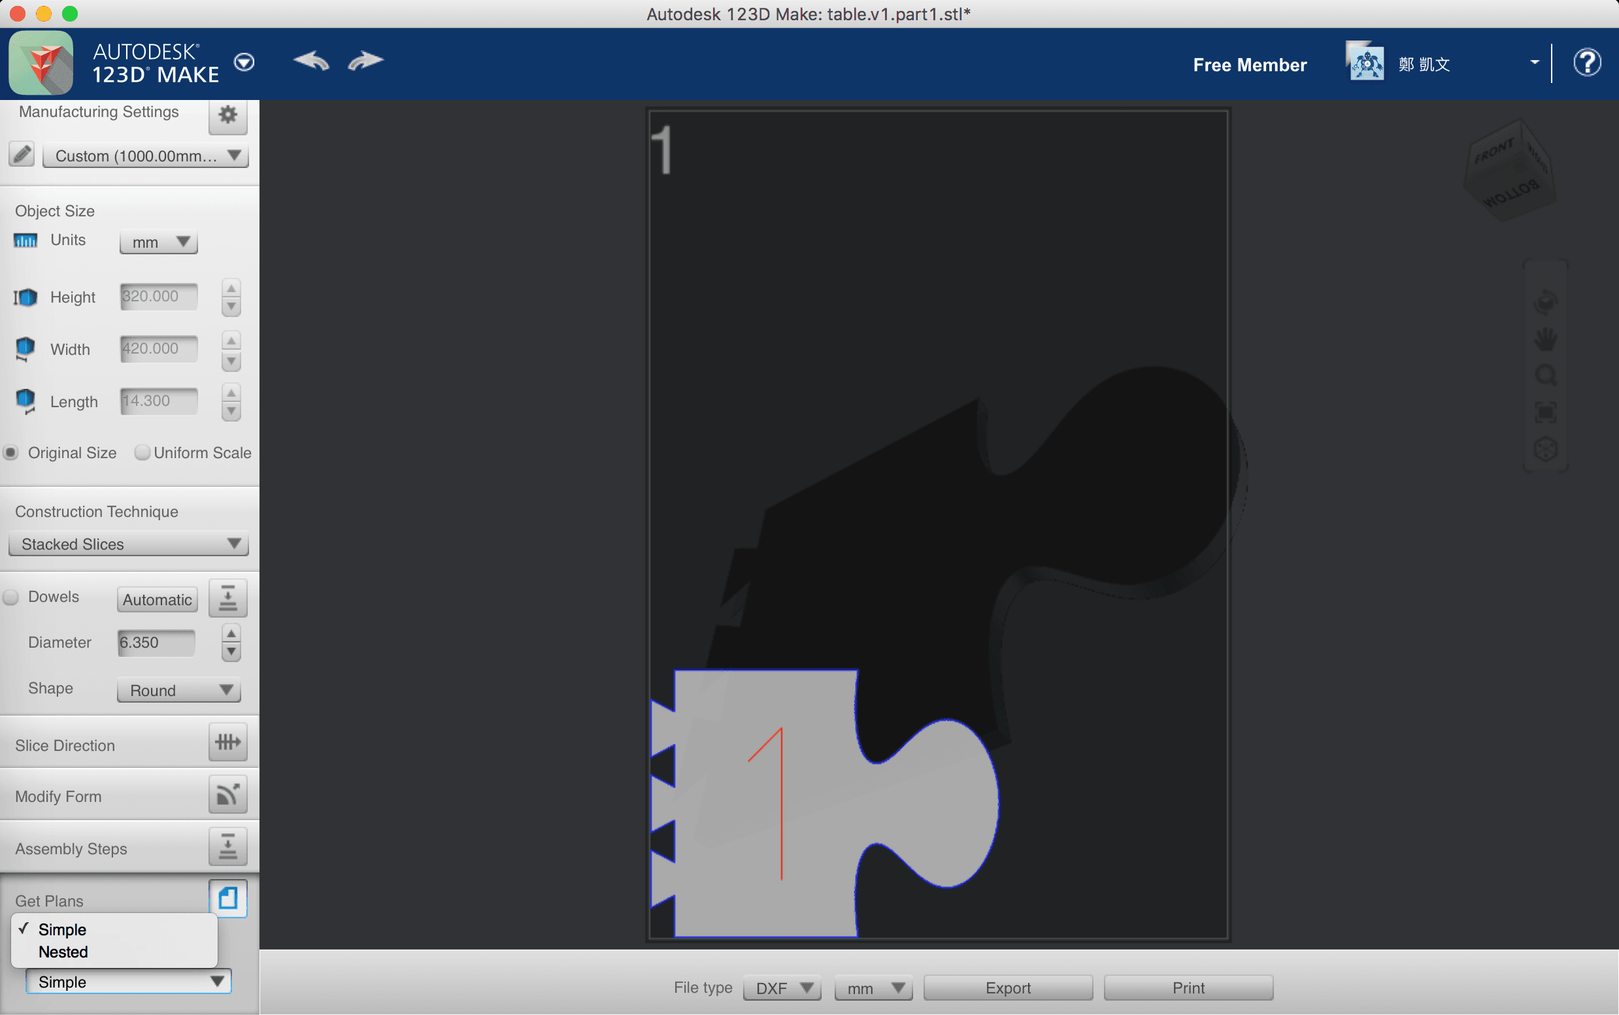Select the Orbit navigation tool

click(x=1545, y=302)
